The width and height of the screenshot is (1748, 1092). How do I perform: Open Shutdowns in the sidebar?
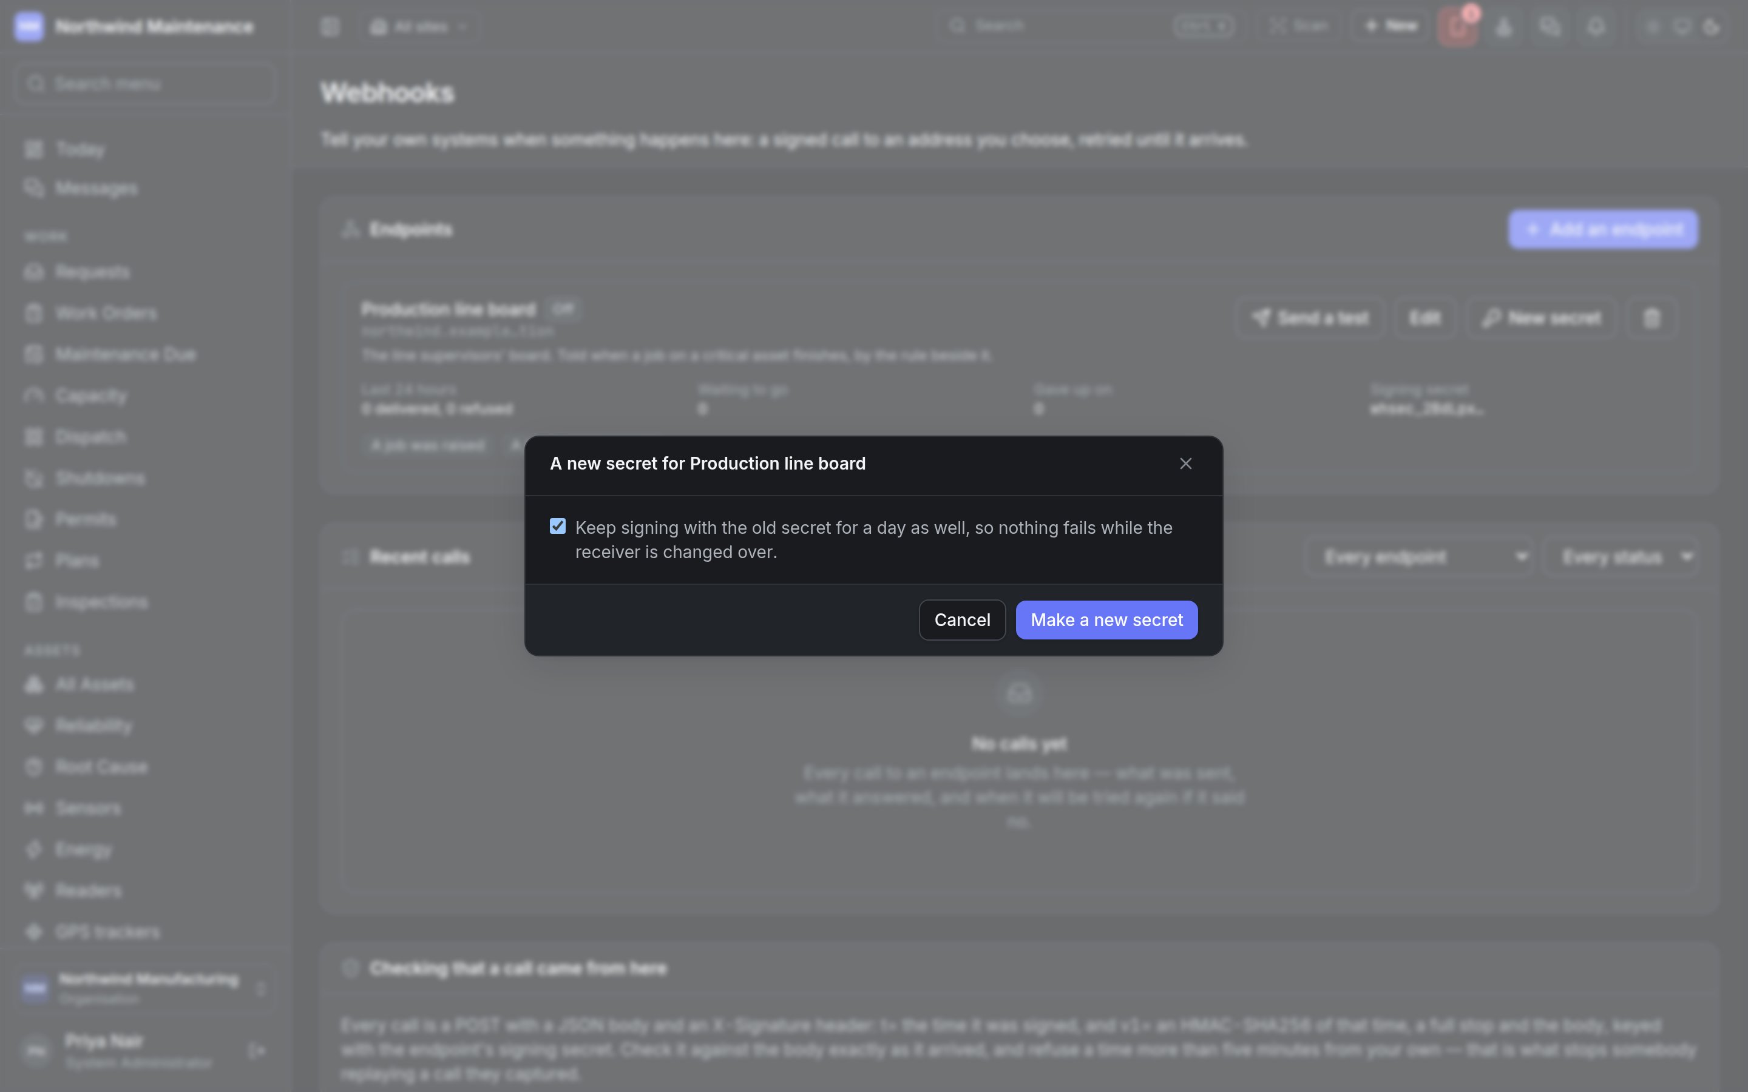(144, 478)
